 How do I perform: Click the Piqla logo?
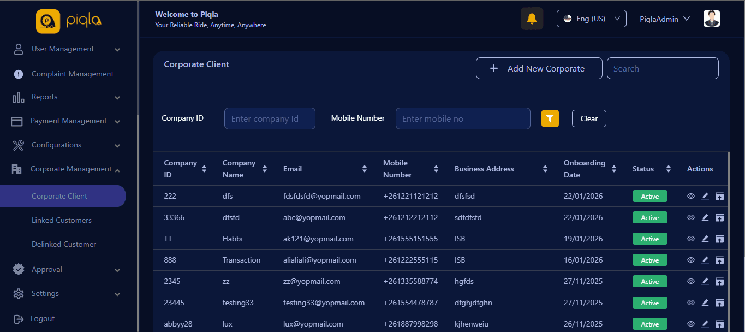(x=69, y=21)
